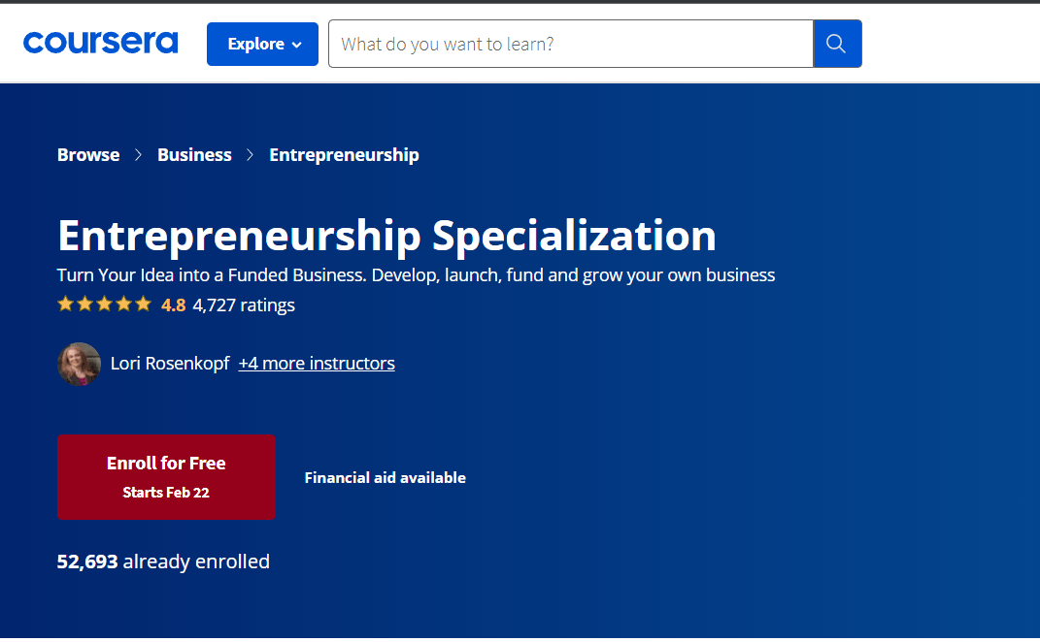The height and width of the screenshot is (642, 1040).
Task: Open the Explore dropdown menu
Action: coord(262,44)
